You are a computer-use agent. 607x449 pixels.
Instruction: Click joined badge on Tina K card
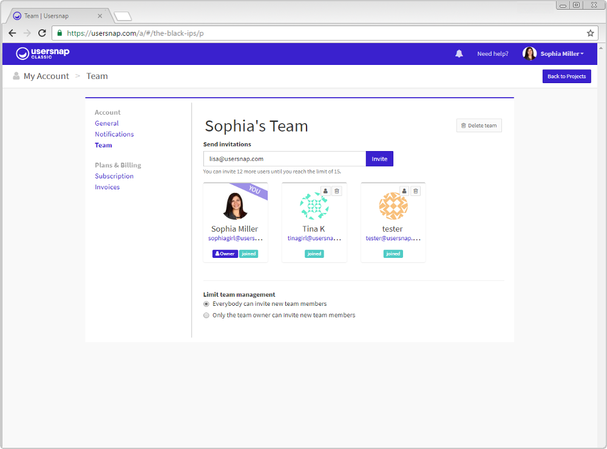(314, 254)
